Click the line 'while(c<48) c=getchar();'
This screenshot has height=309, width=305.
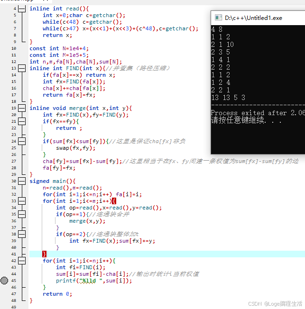(x=82, y=22)
